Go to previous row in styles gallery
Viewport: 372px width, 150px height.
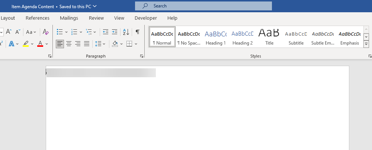click(366, 29)
